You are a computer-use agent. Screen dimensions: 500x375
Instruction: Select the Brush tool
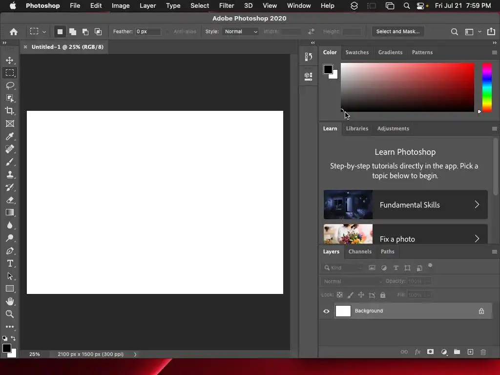10,162
